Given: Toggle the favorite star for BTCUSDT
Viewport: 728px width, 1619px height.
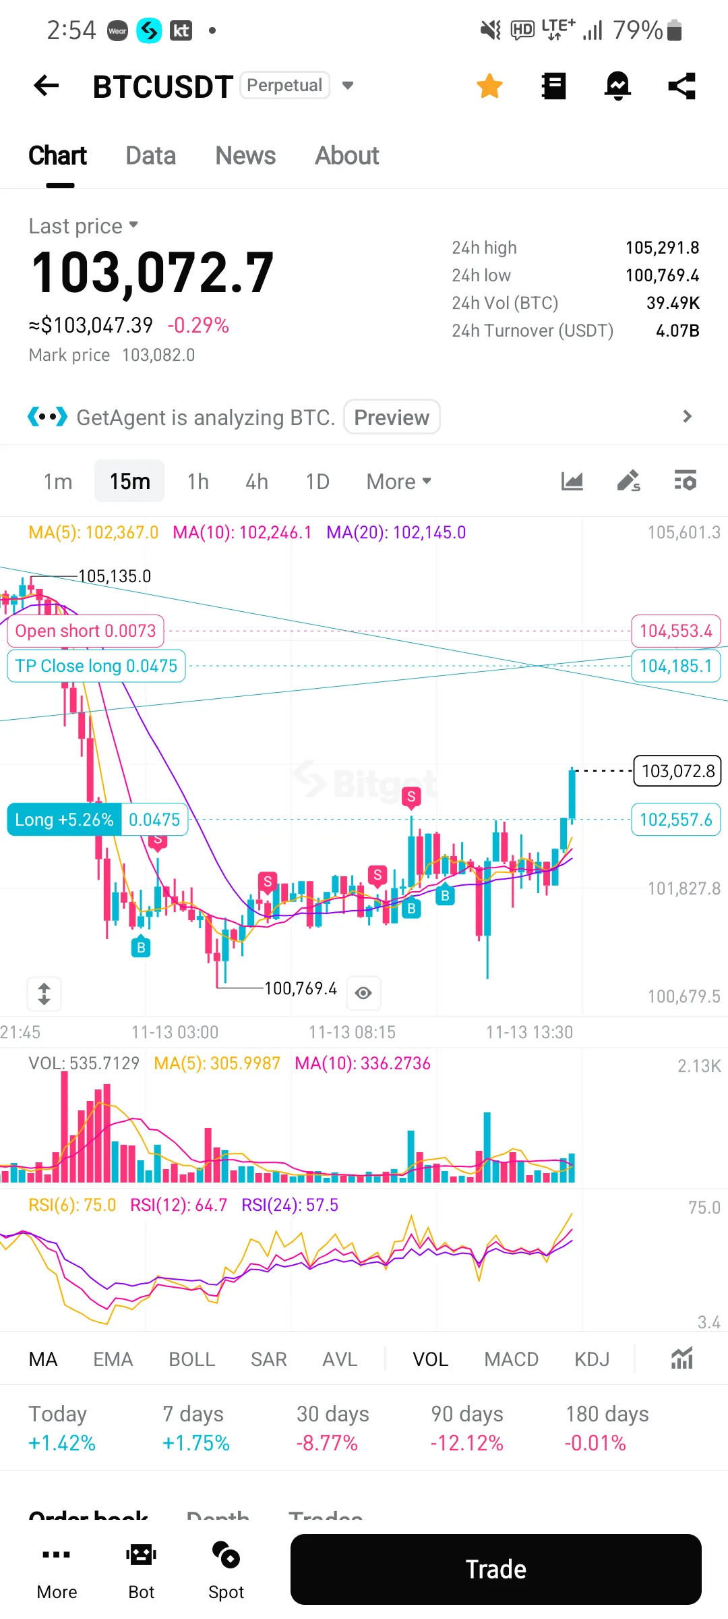Looking at the screenshot, I should click(x=489, y=86).
